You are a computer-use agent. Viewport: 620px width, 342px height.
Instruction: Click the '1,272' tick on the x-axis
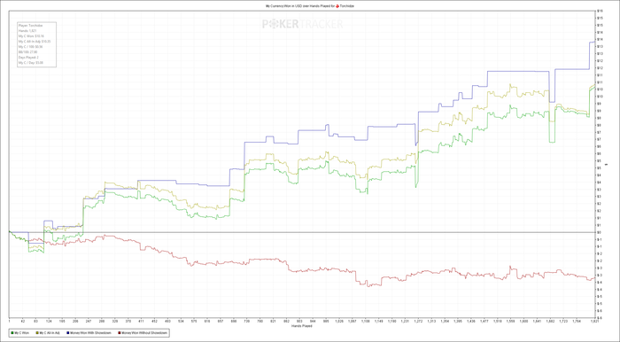coord(418,322)
